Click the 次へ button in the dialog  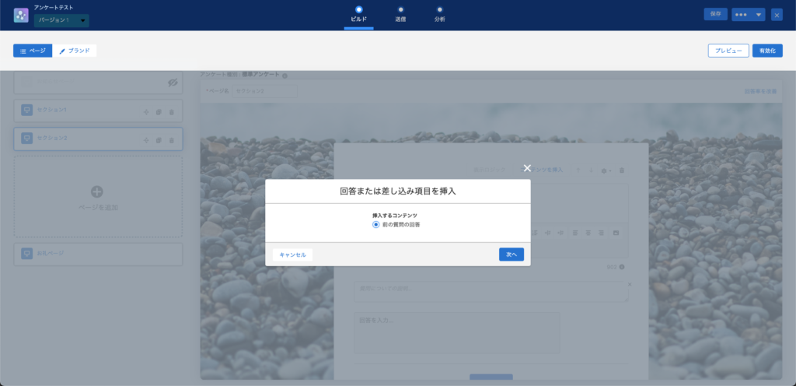pos(511,255)
